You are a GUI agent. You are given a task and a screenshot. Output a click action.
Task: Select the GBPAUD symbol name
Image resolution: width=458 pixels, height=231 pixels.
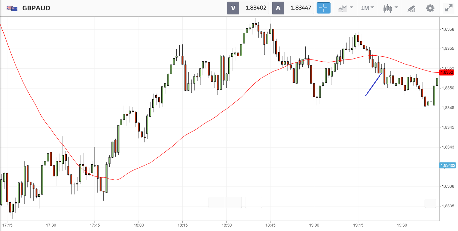(36, 8)
